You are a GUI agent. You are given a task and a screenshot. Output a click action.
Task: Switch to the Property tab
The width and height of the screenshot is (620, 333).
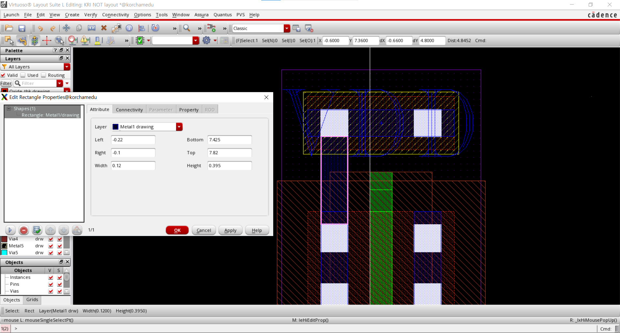(189, 110)
